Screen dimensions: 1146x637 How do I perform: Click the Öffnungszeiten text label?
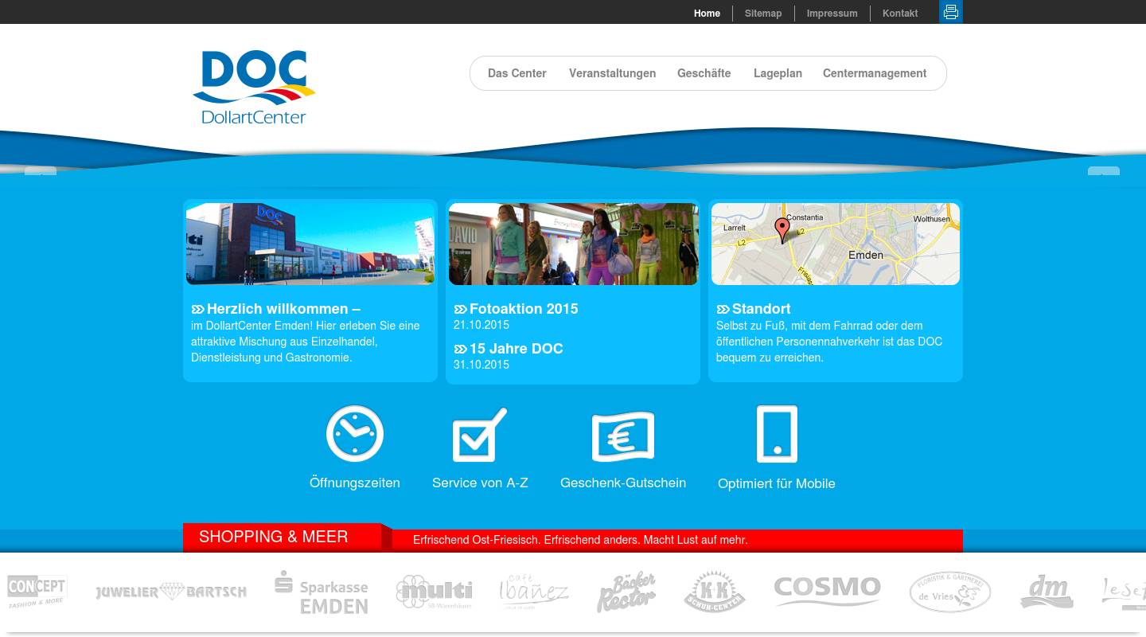click(355, 483)
